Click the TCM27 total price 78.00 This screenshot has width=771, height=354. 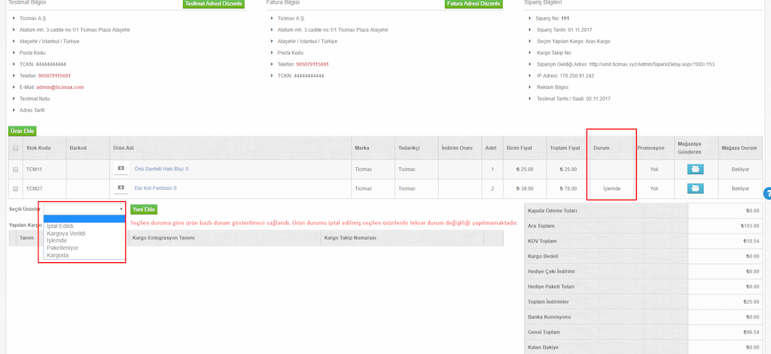click(x=567, y=188)
